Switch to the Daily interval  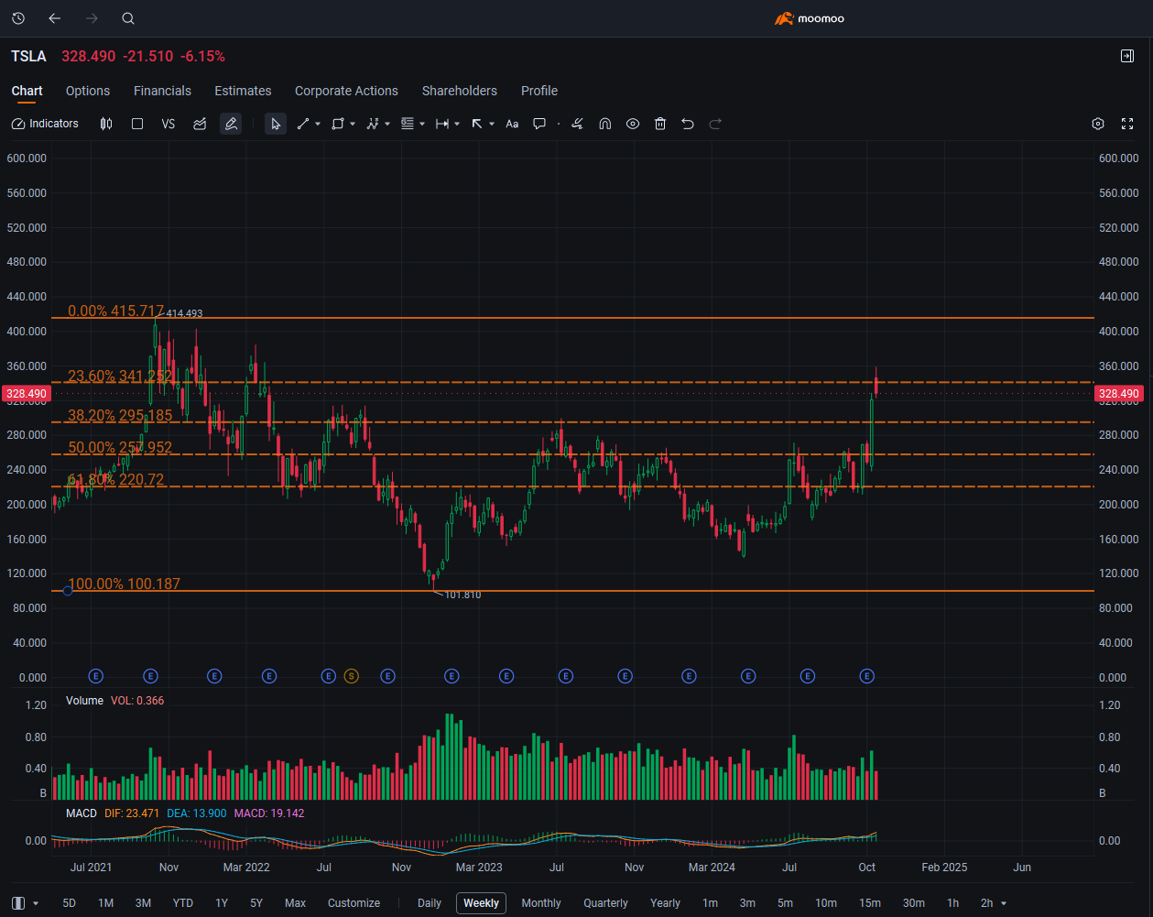coord(430,903)
